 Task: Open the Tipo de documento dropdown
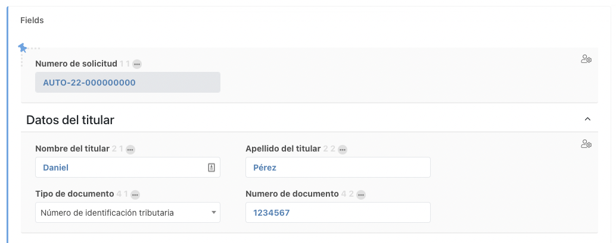coord(127,213)
